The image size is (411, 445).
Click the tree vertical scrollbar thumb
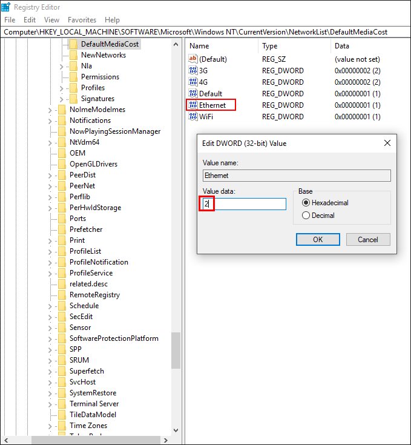pyautogui.click(x=176, y=351)
